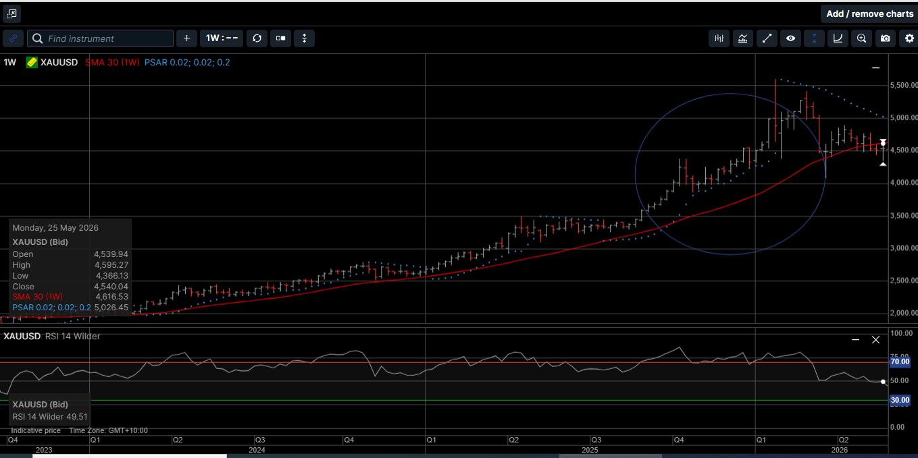
Task: Open chart settings gear icon
Action: click(x=909, y=38)
